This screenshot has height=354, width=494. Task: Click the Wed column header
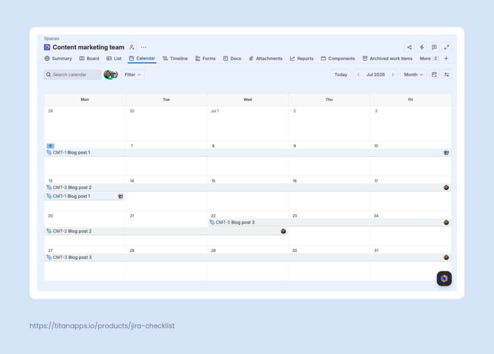247,99
